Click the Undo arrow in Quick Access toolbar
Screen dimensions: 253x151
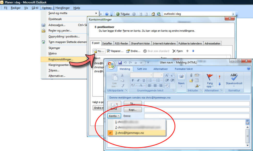tap(125, 63)
